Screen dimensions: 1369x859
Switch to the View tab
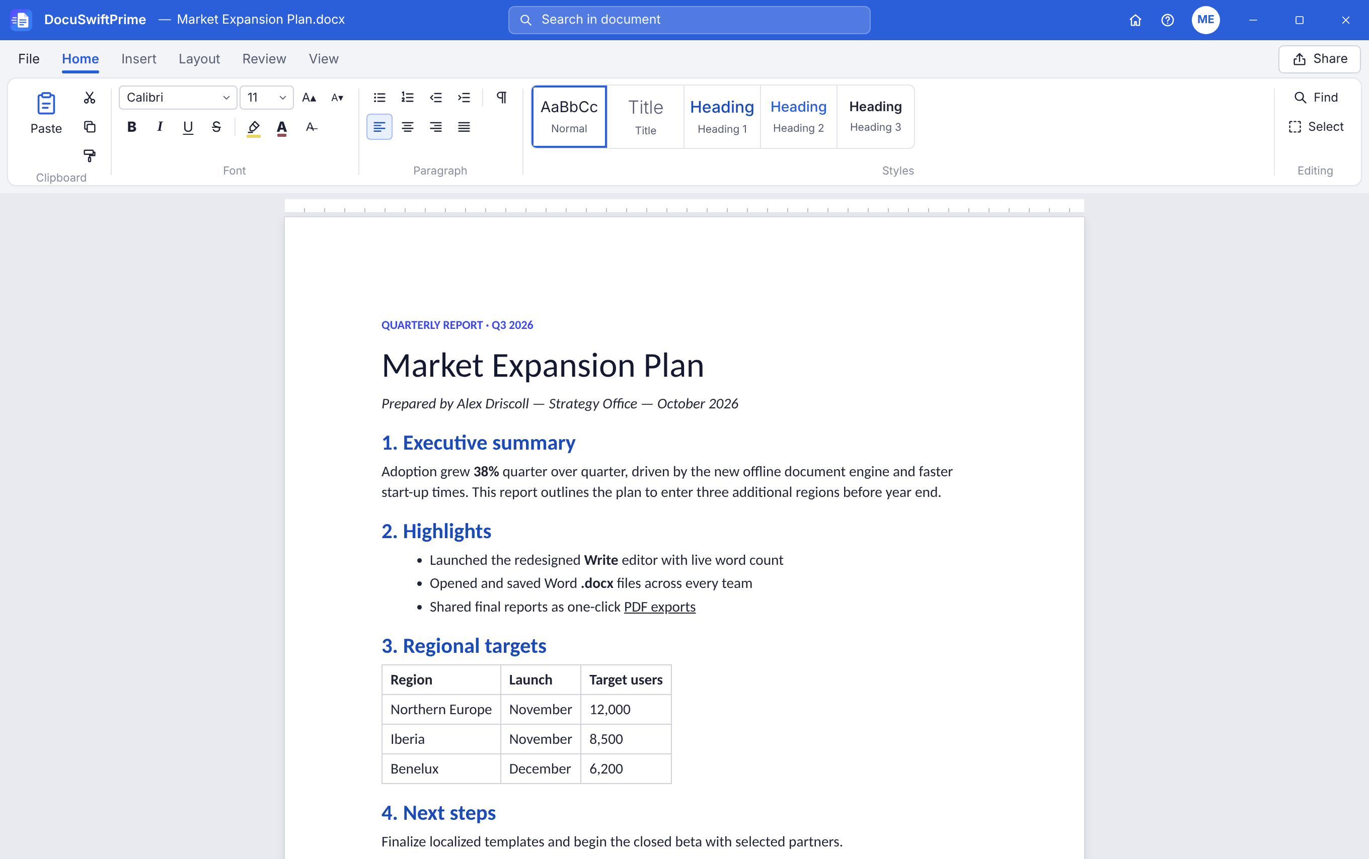324,58
